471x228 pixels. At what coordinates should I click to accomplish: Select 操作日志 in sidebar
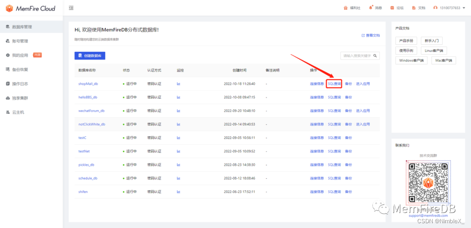31,84
